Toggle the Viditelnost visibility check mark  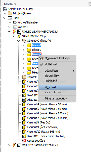(x=41, y=64)
